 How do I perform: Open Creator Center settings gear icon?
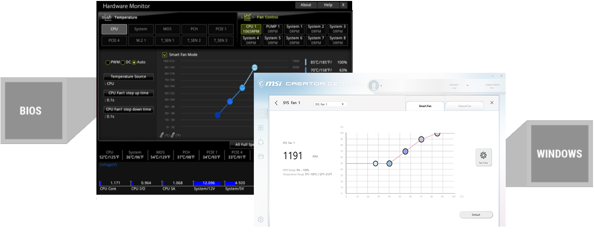point(261,220)
